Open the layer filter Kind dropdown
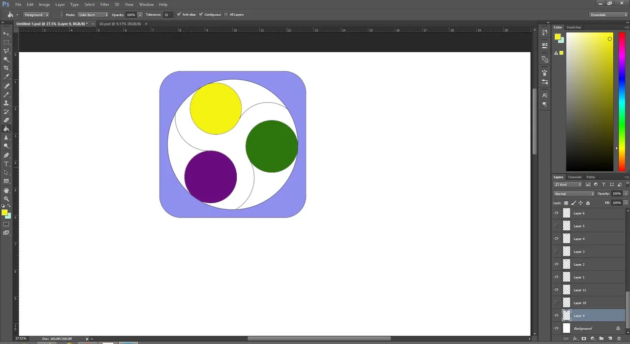This screenshot has height=344, width=630. pyautogui.click(x=568, y=185)
